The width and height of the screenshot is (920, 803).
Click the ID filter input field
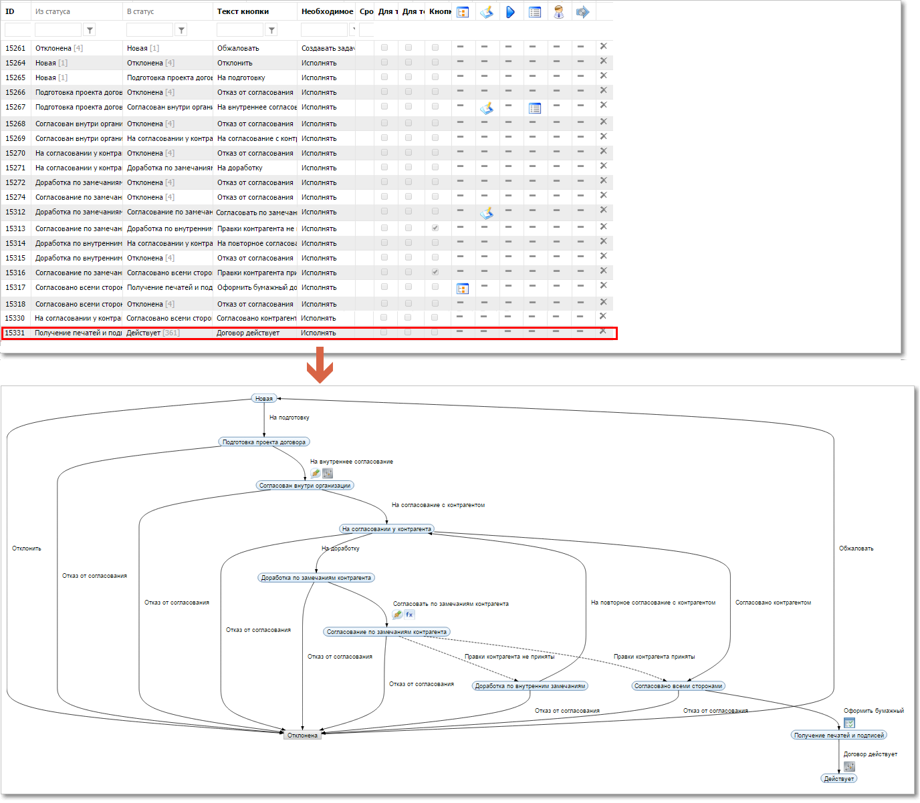coord(18,30)
